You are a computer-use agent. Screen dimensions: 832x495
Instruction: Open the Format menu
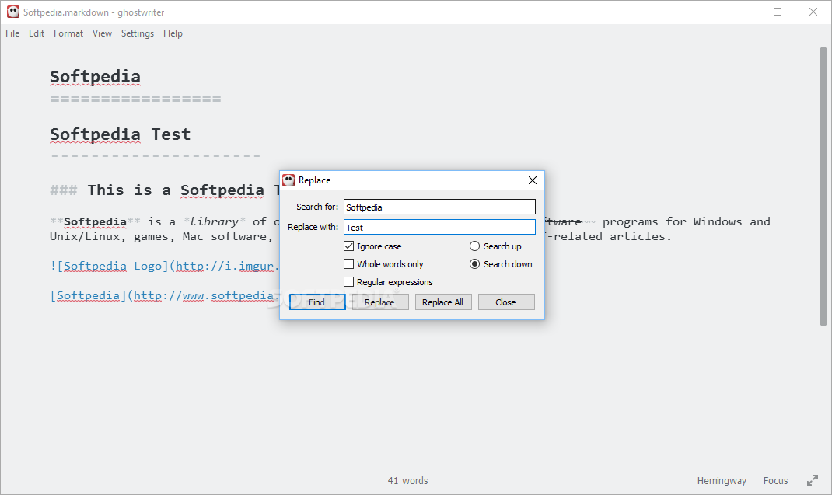point(68,33)
